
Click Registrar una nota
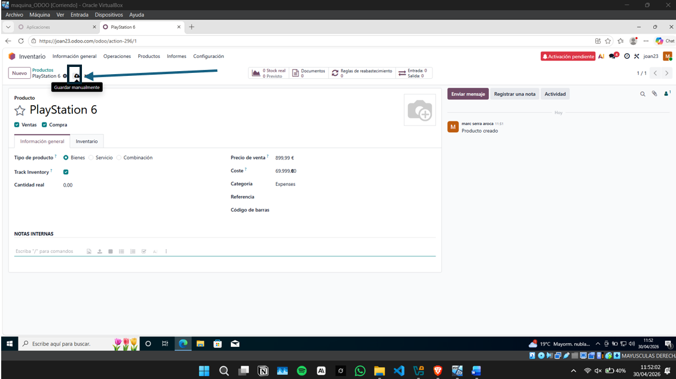click(x=514, y=94)
